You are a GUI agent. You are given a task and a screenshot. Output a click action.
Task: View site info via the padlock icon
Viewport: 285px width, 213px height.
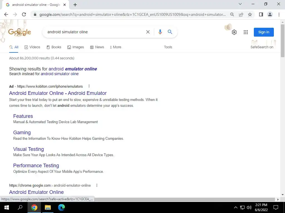point(35,14)
